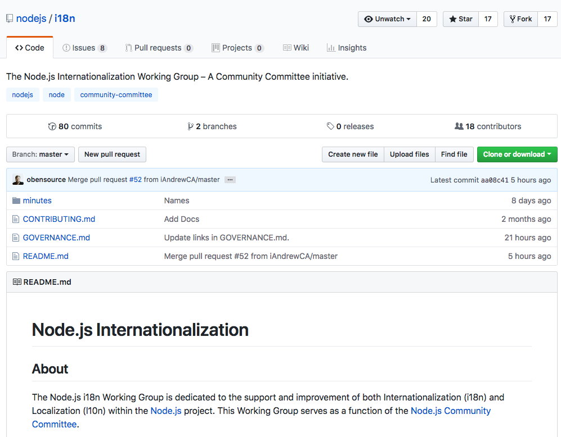The image size is (561, 437).
Task: View the 17 stargazers count beside Star
Action: 488,19
